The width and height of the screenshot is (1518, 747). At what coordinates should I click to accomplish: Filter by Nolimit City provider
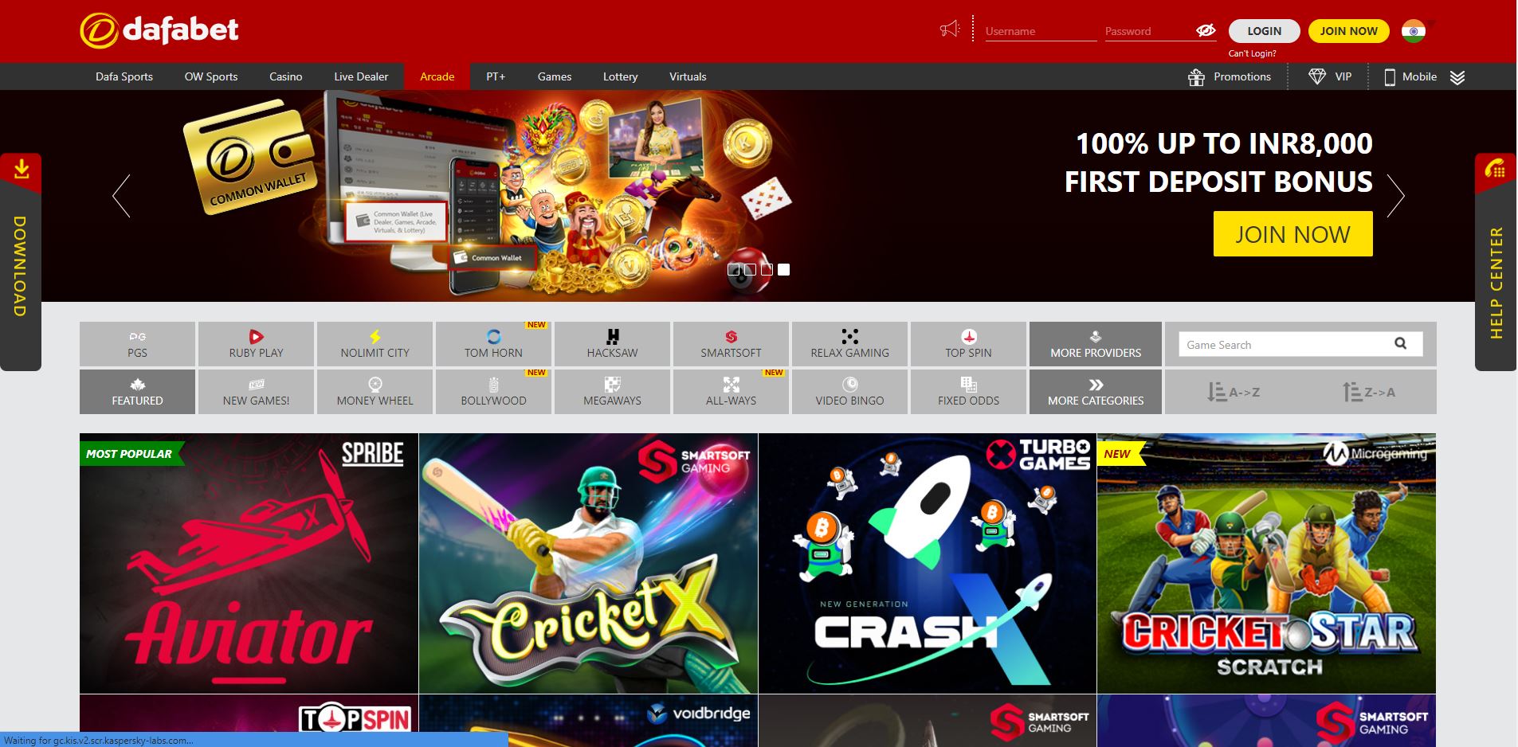coord(375,344)
